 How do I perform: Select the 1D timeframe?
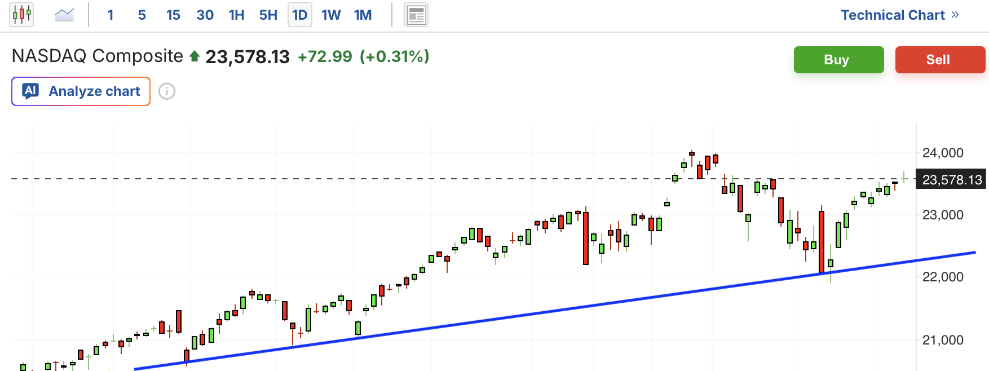[300, 15]
